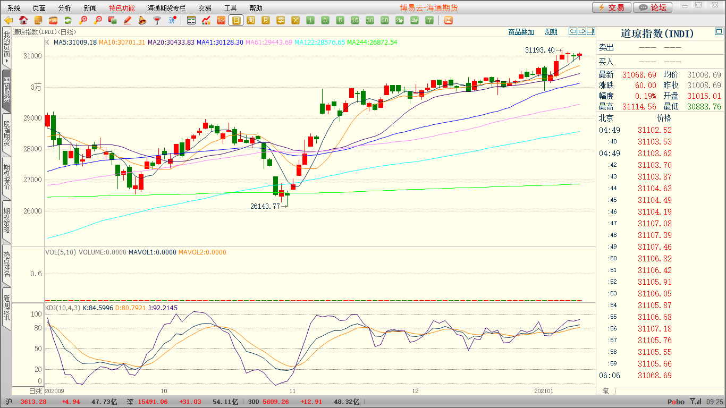The image size is (726, 408).
Task: Open the home page icon
Action: pyautogui.click(x=23, y=20)
